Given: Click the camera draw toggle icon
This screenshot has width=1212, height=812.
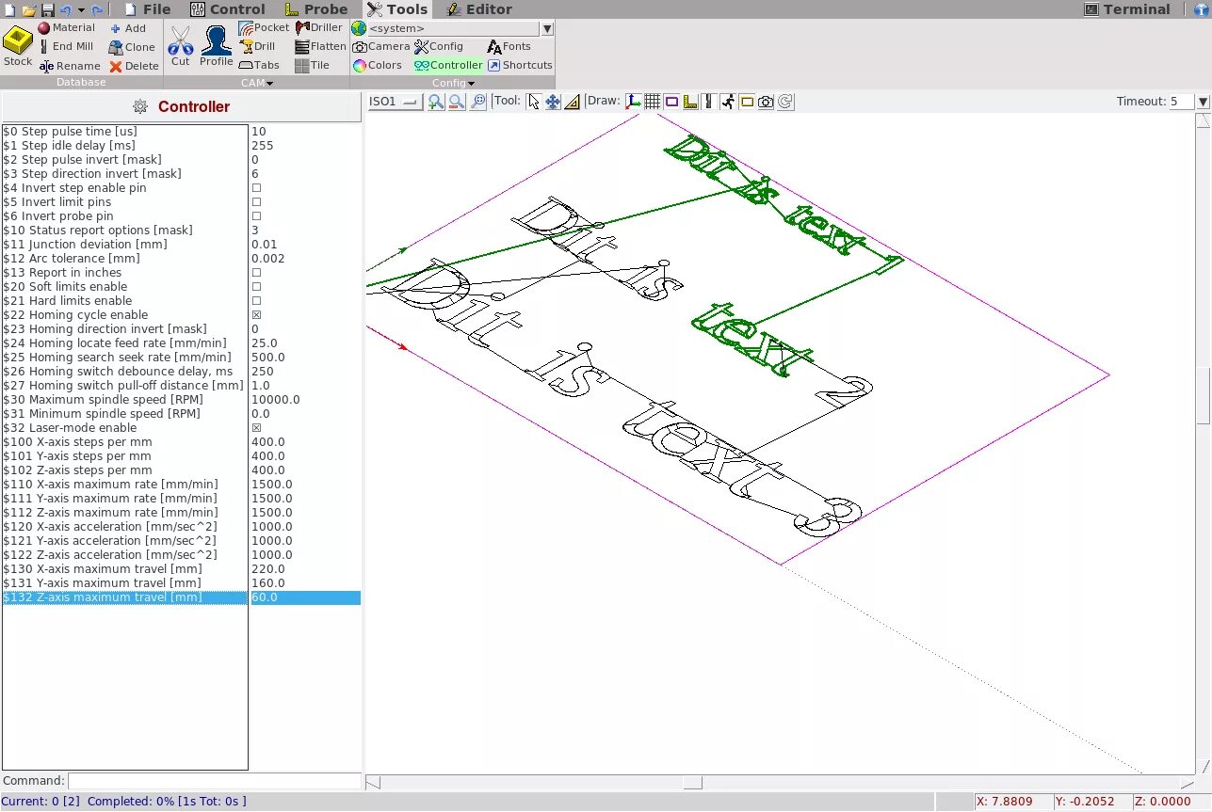Looking at the screenshot, I should [766, 102].
